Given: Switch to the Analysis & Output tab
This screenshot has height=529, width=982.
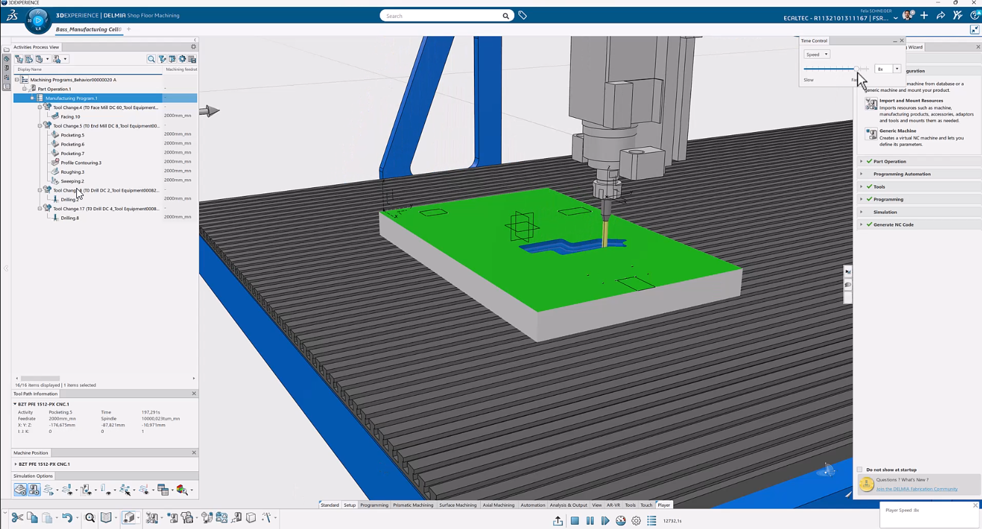Looking at the screenshot, I should 568,505.
